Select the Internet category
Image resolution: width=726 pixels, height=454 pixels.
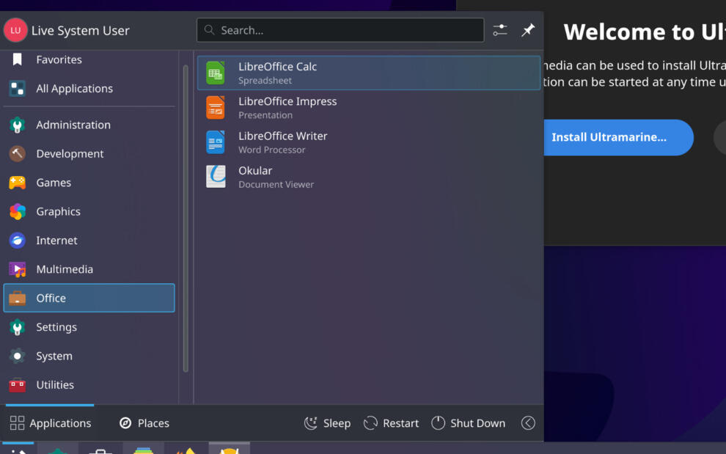point(89,240)
